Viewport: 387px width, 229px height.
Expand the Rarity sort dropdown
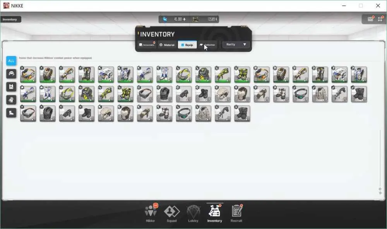tap(236, 44)
